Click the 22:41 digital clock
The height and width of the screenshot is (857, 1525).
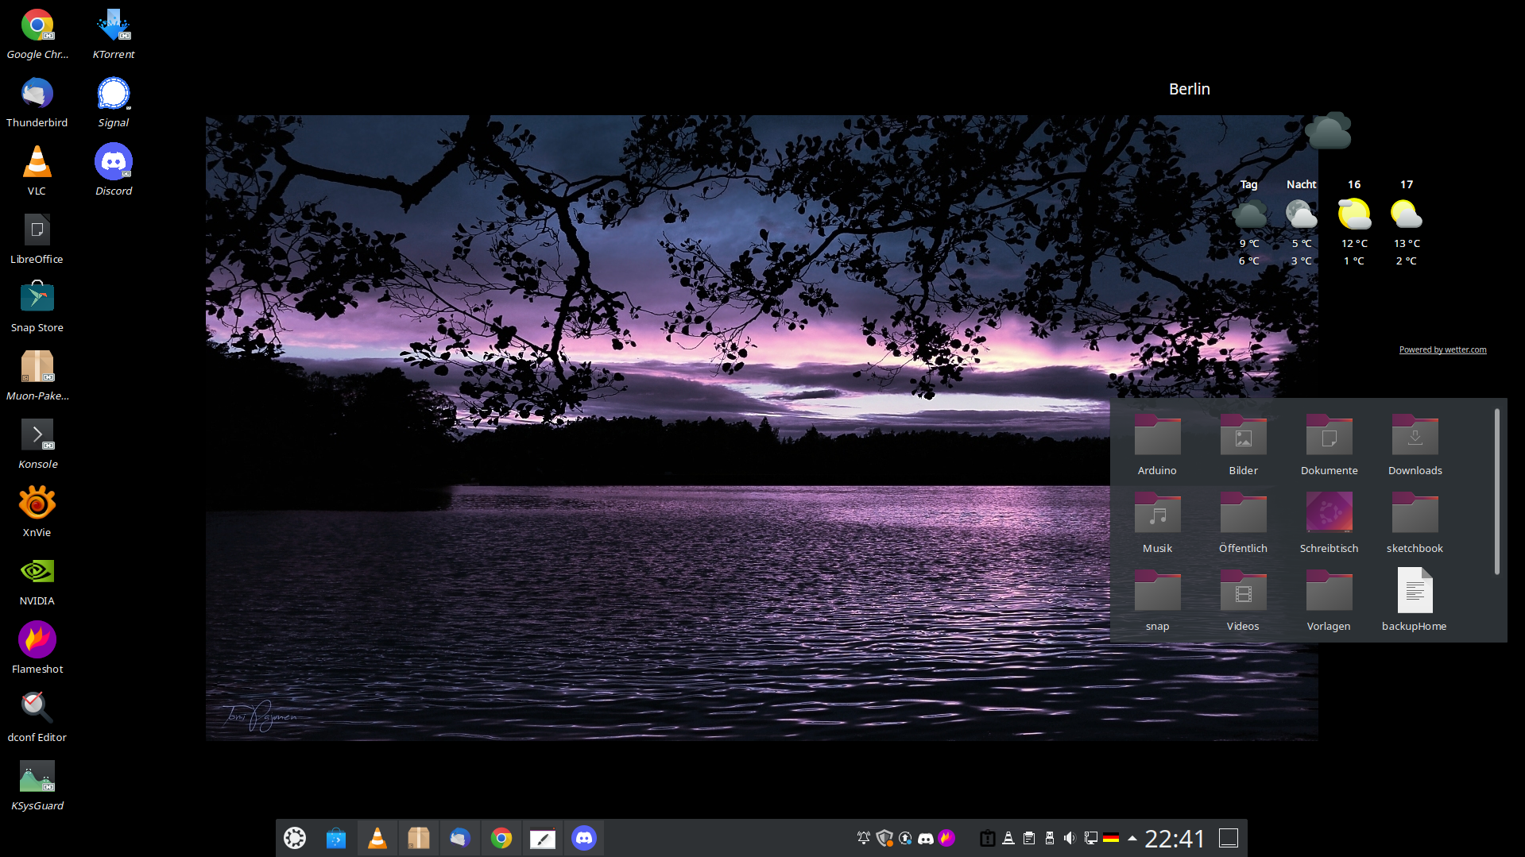point(1175,838)
